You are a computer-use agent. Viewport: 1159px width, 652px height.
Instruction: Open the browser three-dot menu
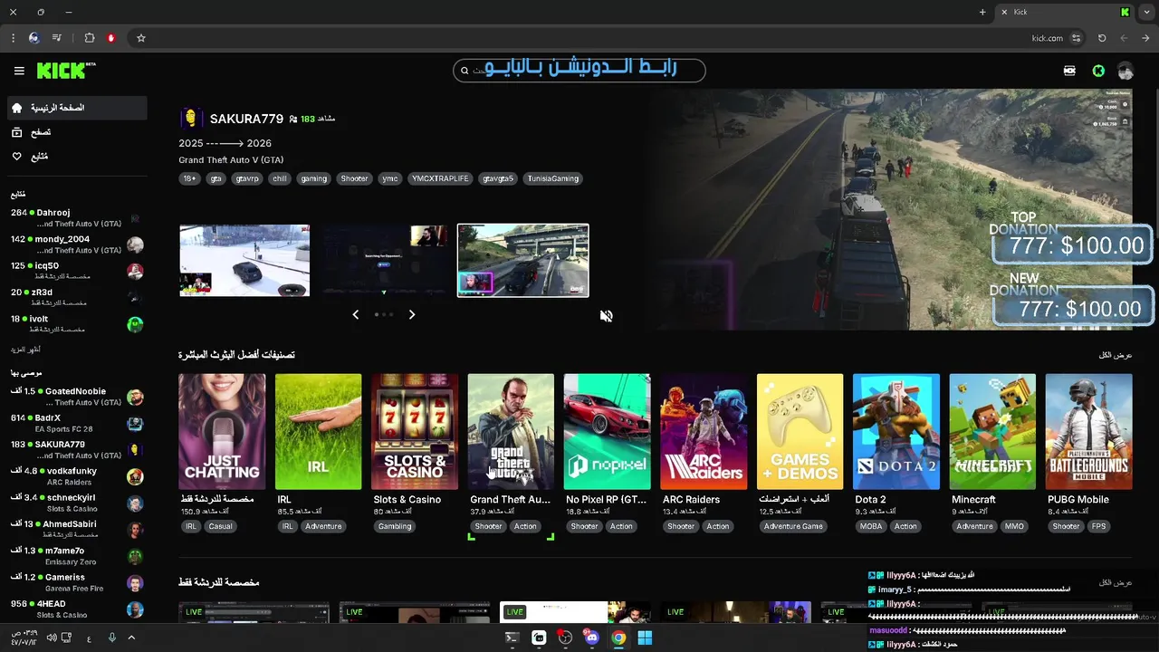(x=13, y=38)
